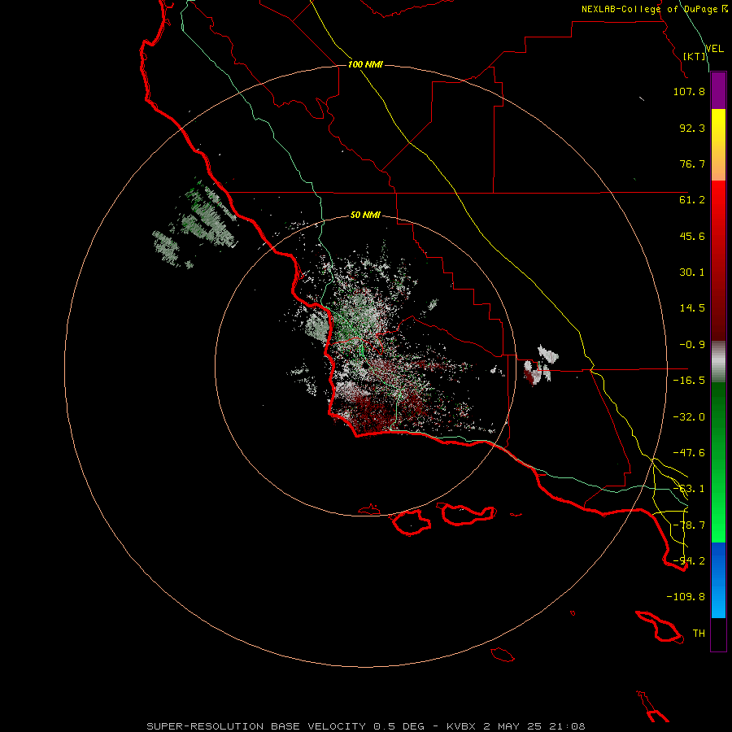Select the 107.8 value on velocity scale
Screen dimensions: 732x732
(x=689, y=91)
